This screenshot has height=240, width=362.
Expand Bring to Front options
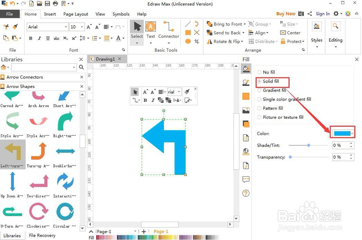click(245, 24)
